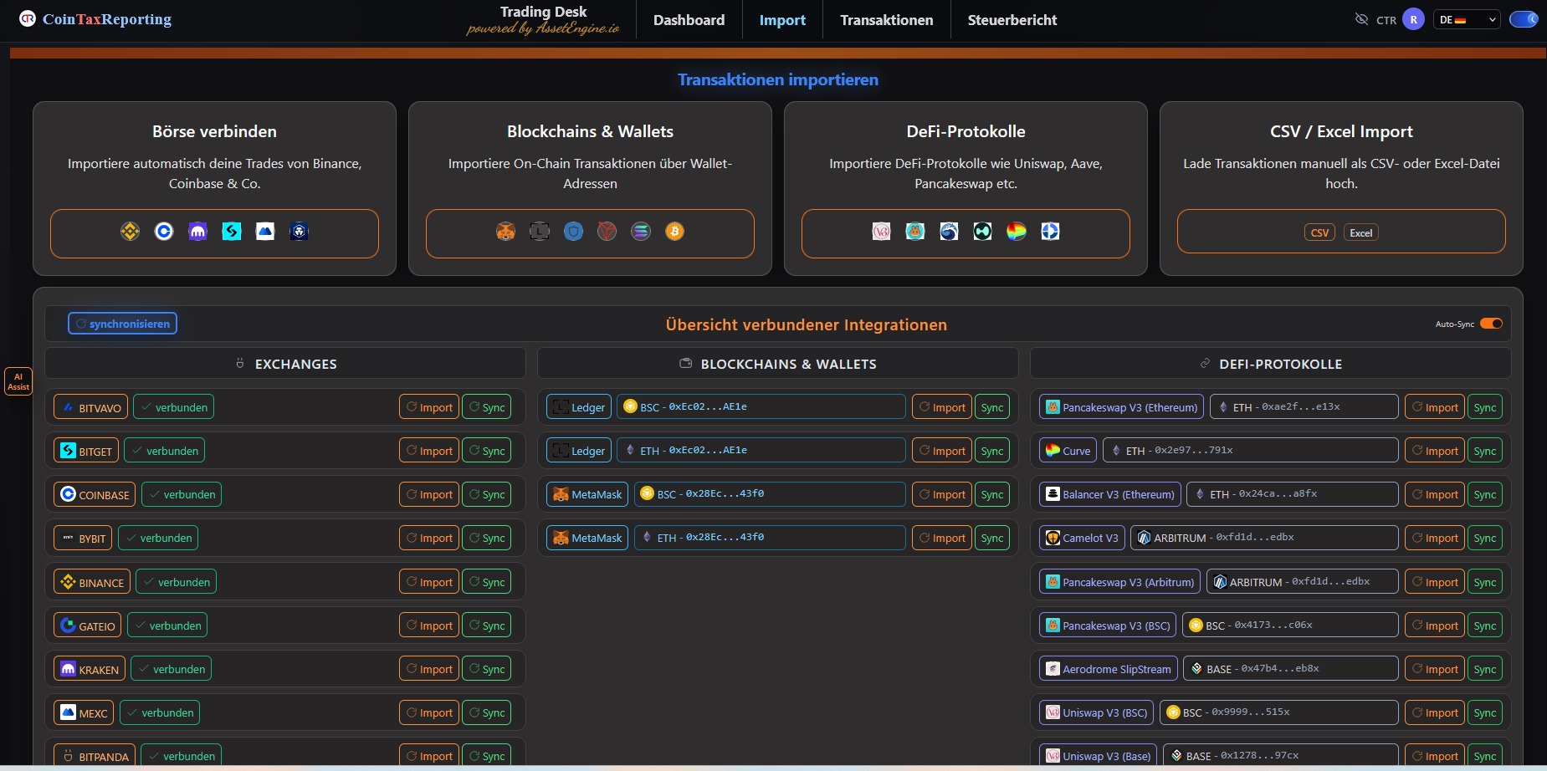This screenshot has width=1547, height=771.
Task: Click the Binance icon in the Börse verbinden card
Action: click(x=131, y=232)
